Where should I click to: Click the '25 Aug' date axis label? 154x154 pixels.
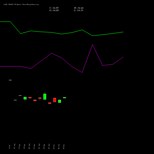click(x=44, y=147)
